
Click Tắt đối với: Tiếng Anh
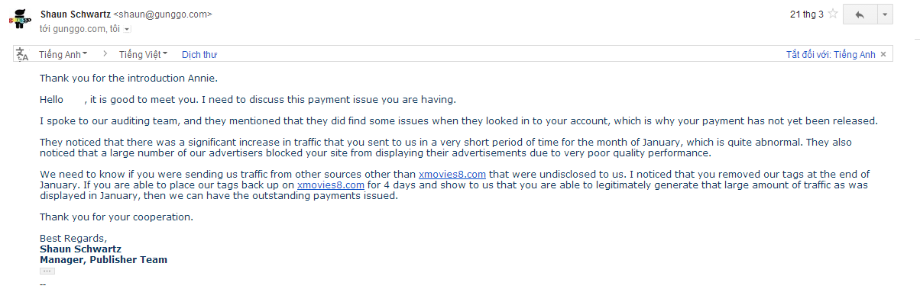[831, 54]
